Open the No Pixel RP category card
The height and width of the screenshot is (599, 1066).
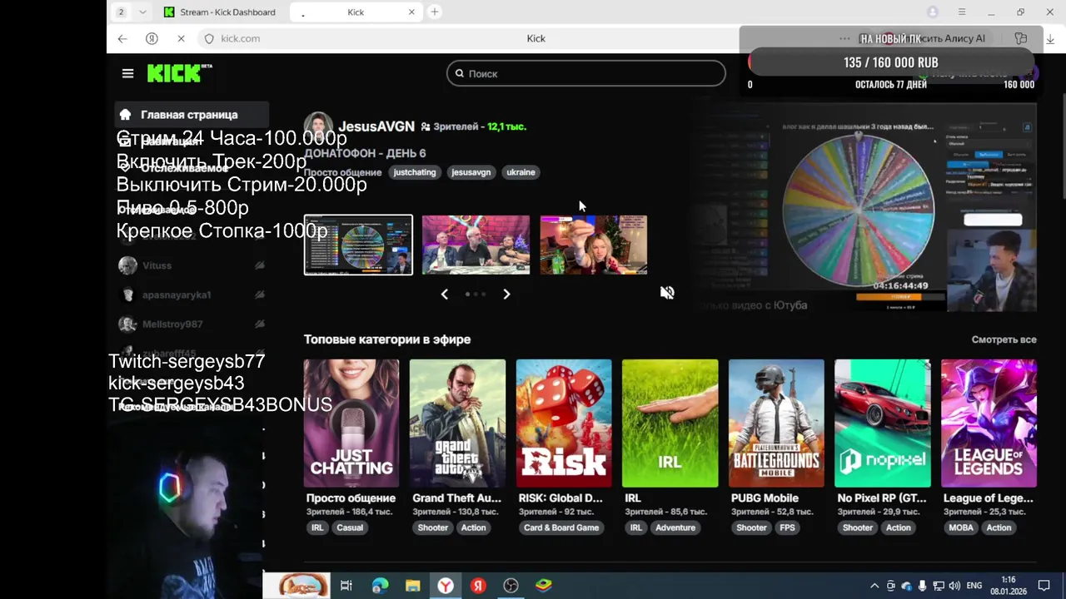tap(883, 423)
